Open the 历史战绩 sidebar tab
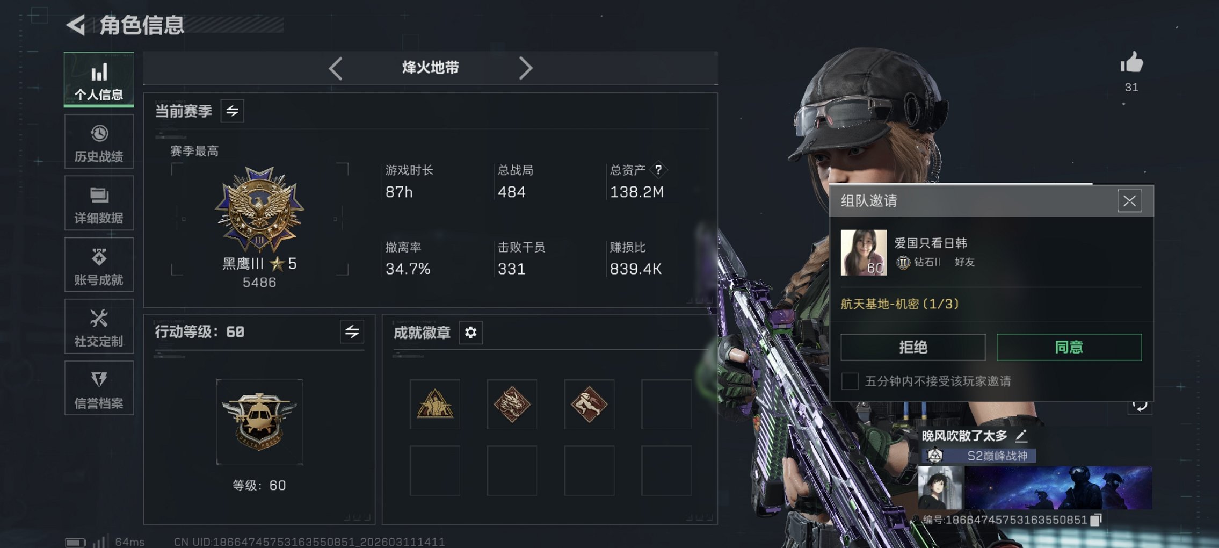Viewport: 1219px width, 548px height. 99,142
